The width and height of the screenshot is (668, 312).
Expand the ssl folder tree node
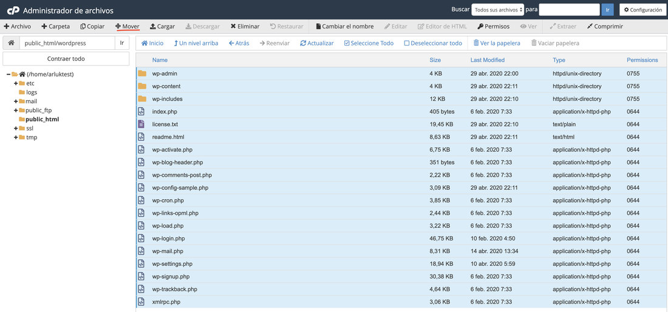(x=16, y=128)
